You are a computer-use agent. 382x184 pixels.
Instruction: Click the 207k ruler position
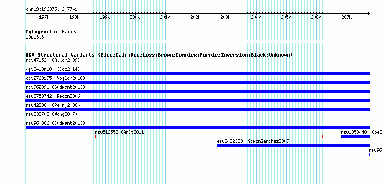[x=346, y=18]
